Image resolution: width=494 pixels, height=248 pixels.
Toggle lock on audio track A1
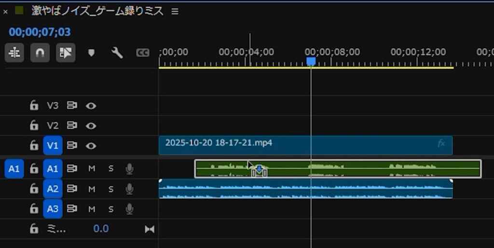[34, 169]
